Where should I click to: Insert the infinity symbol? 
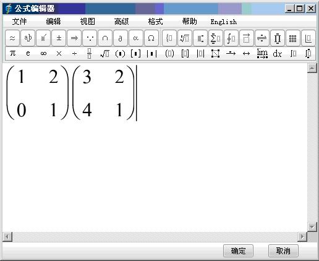tap(43, 54)
